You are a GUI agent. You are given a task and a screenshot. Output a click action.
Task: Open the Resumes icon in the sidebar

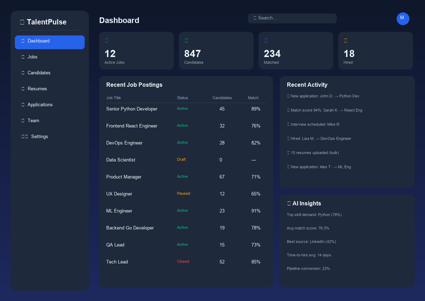click(23, 89)
